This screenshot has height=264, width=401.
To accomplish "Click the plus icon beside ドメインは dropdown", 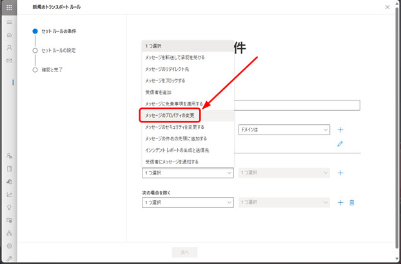I will point(340,129).
